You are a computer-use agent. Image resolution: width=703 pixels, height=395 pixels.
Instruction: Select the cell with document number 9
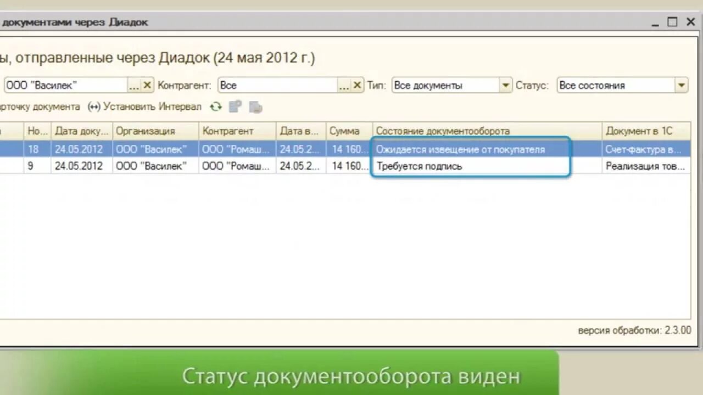(37, 166)
